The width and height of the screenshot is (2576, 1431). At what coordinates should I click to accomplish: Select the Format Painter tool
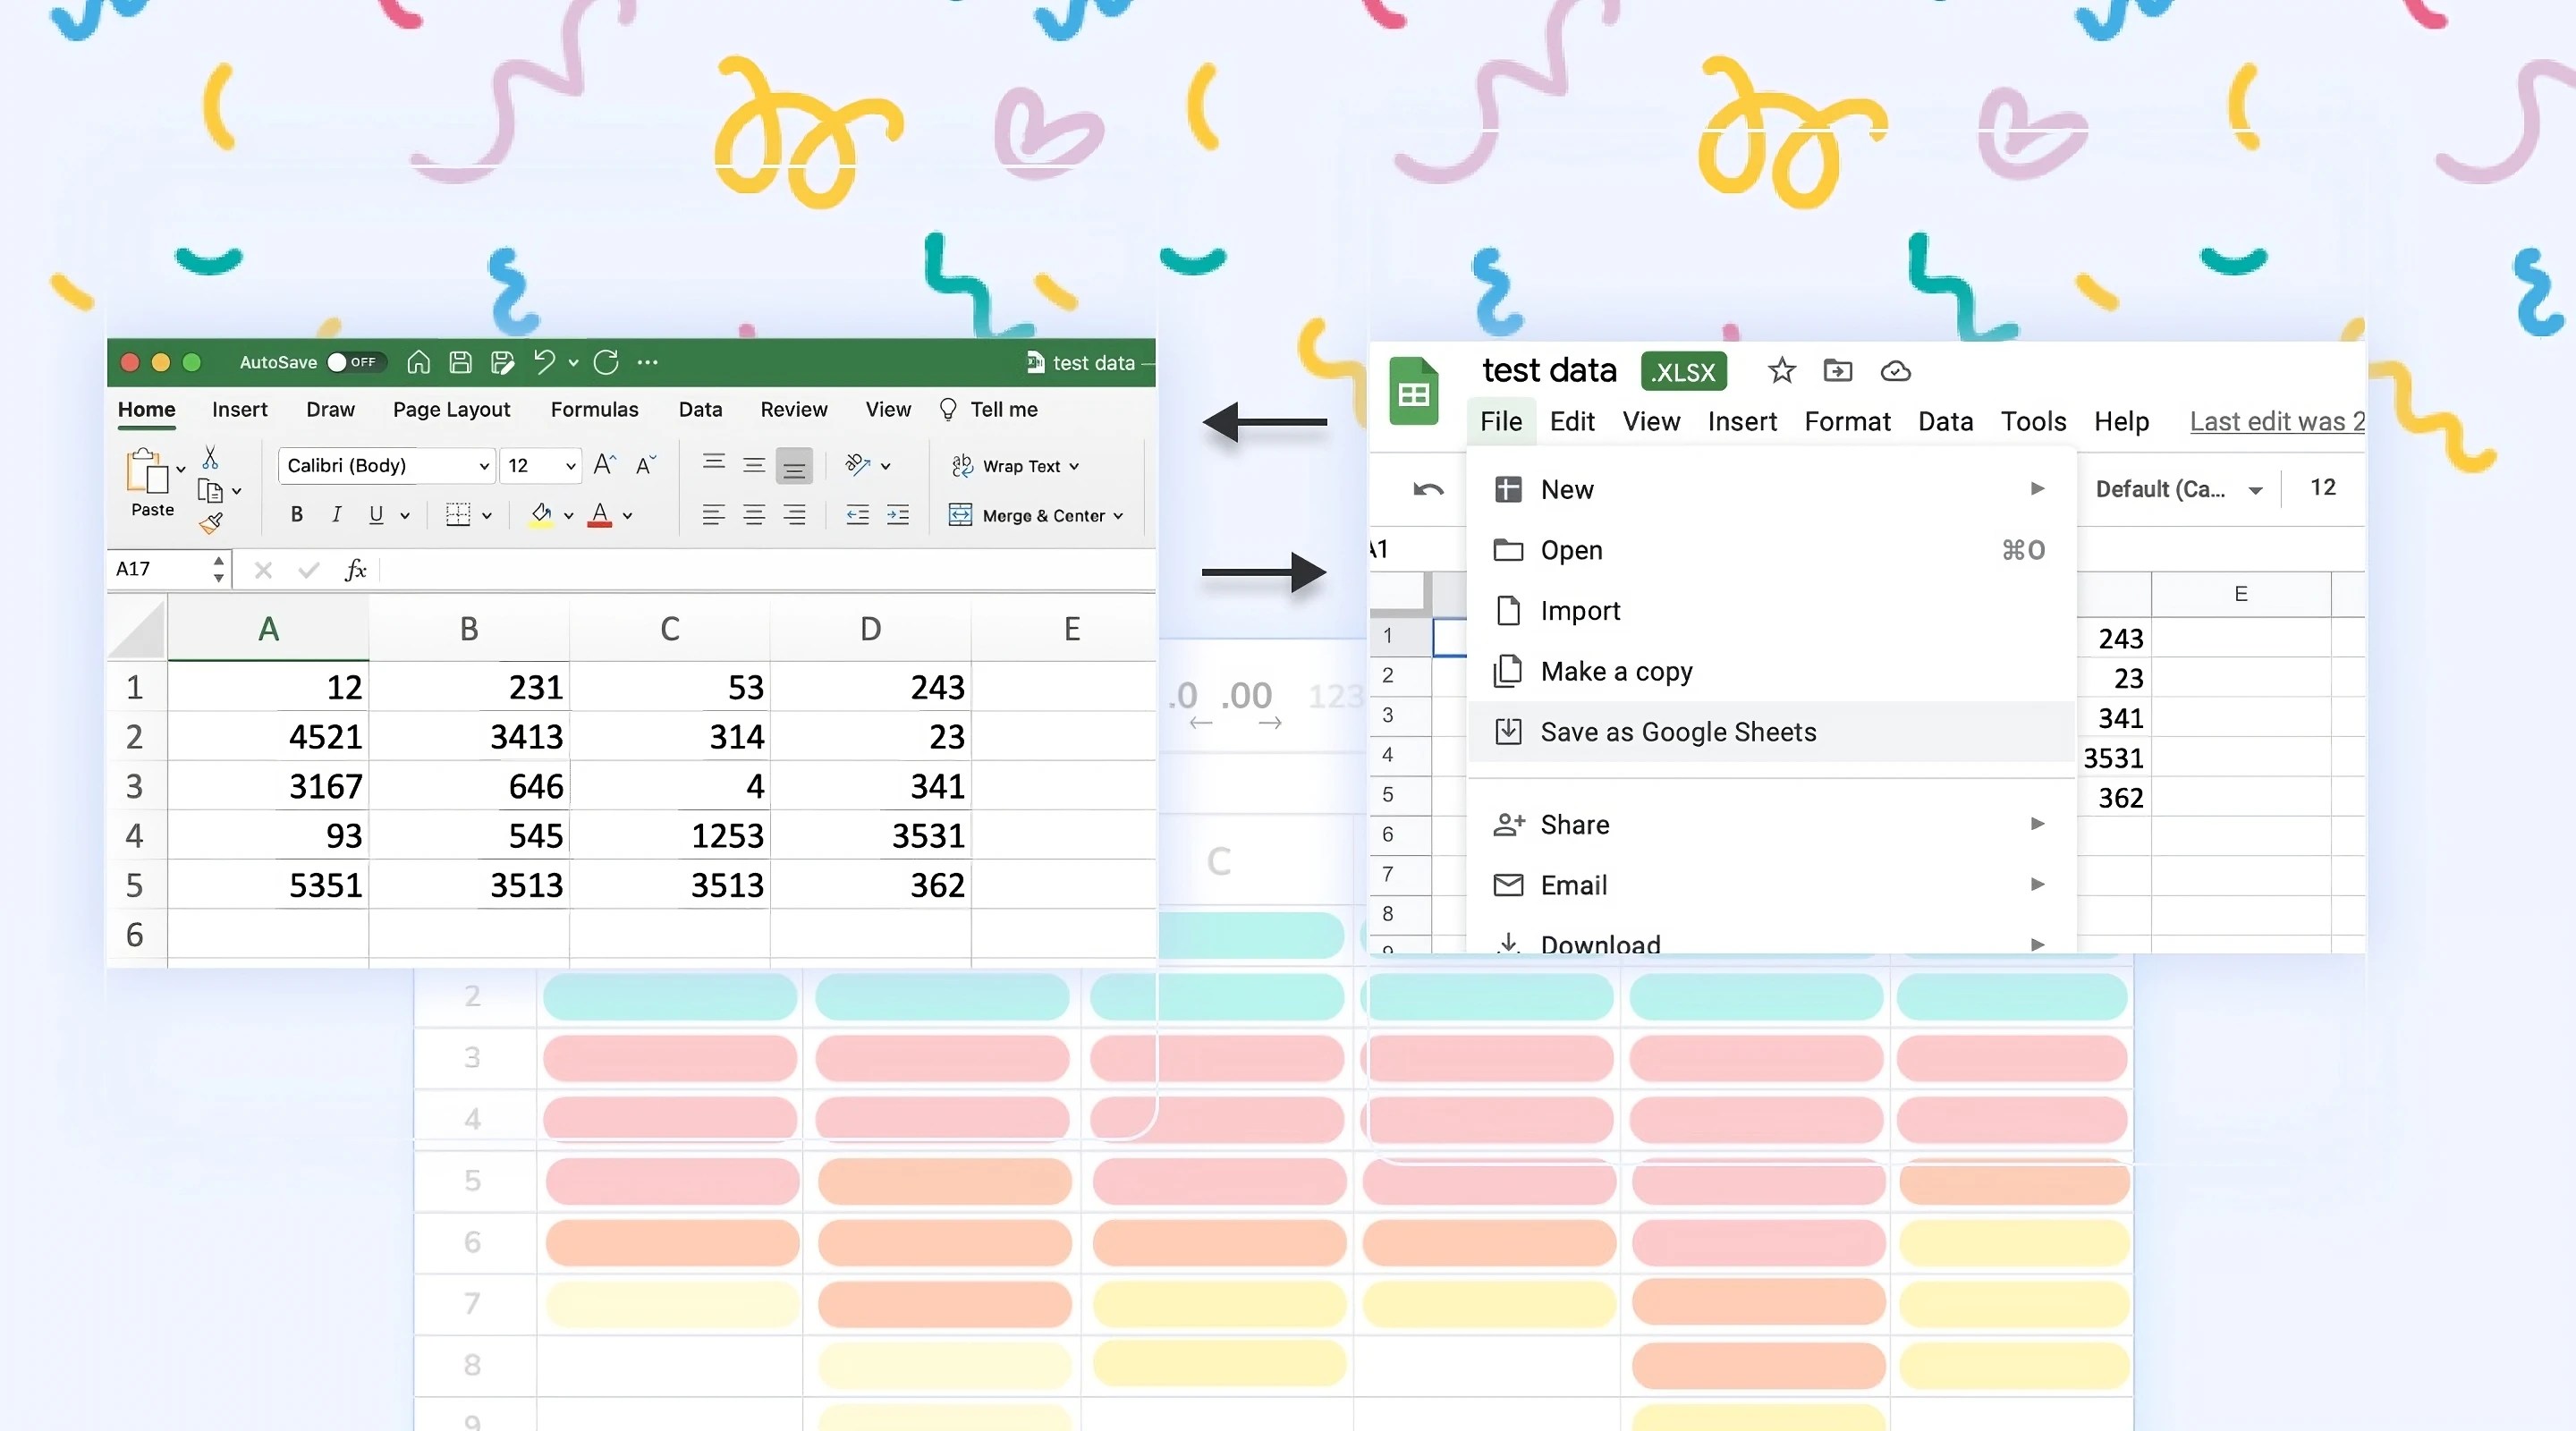212,522
